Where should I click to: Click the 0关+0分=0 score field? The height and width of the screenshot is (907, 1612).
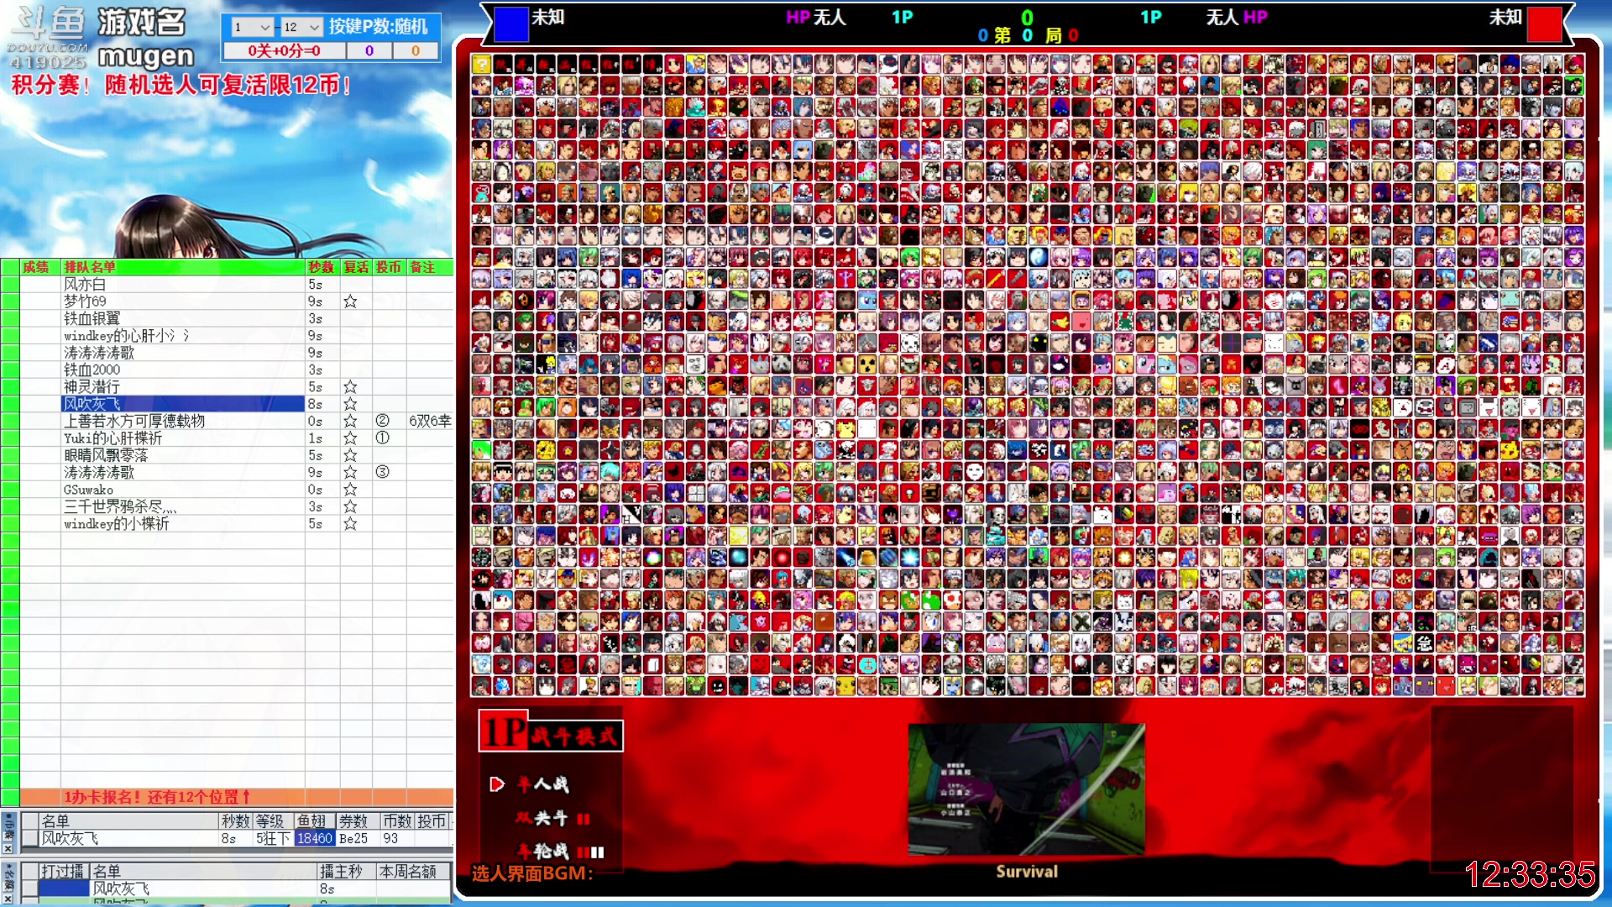(284, 51)
